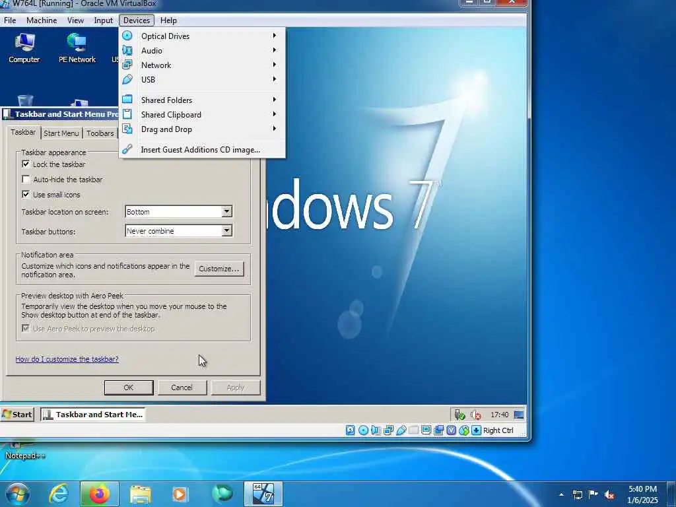The width and height of the screenshot is (676, 507).
Task: Click the display indicator in VirtualBox status bar
Action: click(x=426, y=430)
